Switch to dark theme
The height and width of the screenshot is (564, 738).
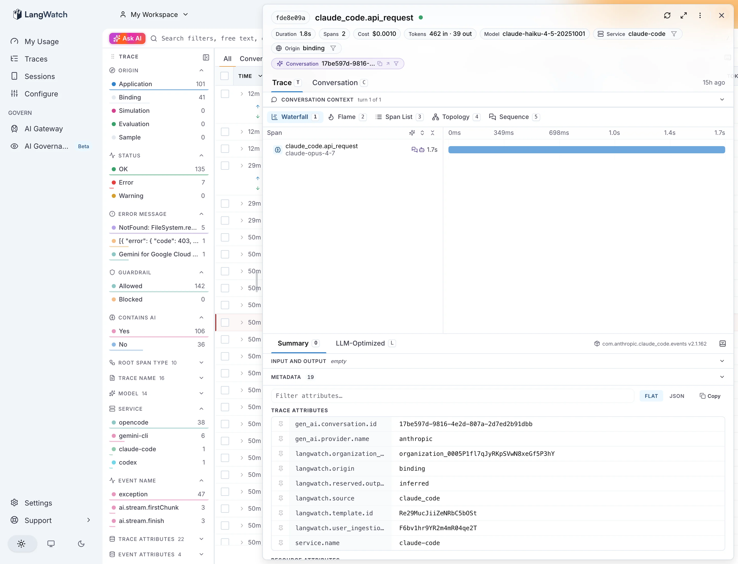coord(81,544)
